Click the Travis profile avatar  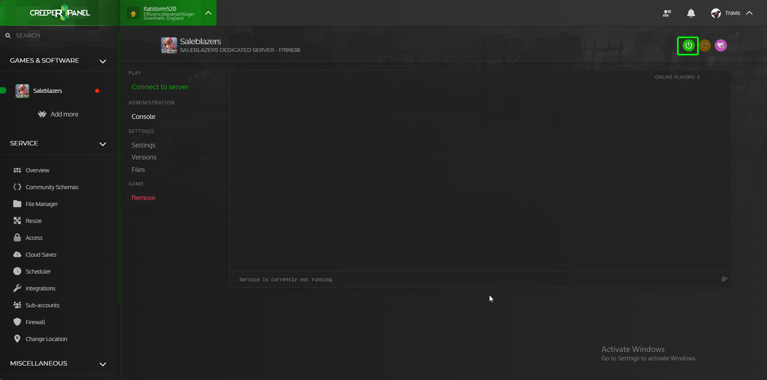[716, 13]
